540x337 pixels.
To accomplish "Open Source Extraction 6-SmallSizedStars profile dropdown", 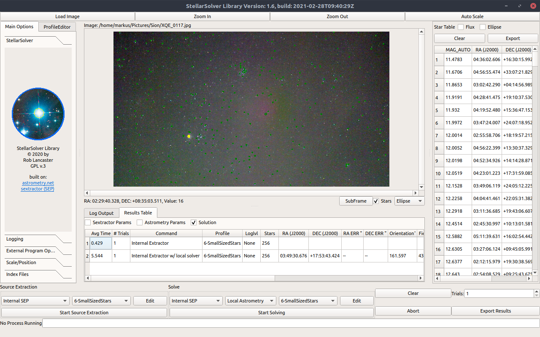I will pyautogui.click(x=101, y=301).
